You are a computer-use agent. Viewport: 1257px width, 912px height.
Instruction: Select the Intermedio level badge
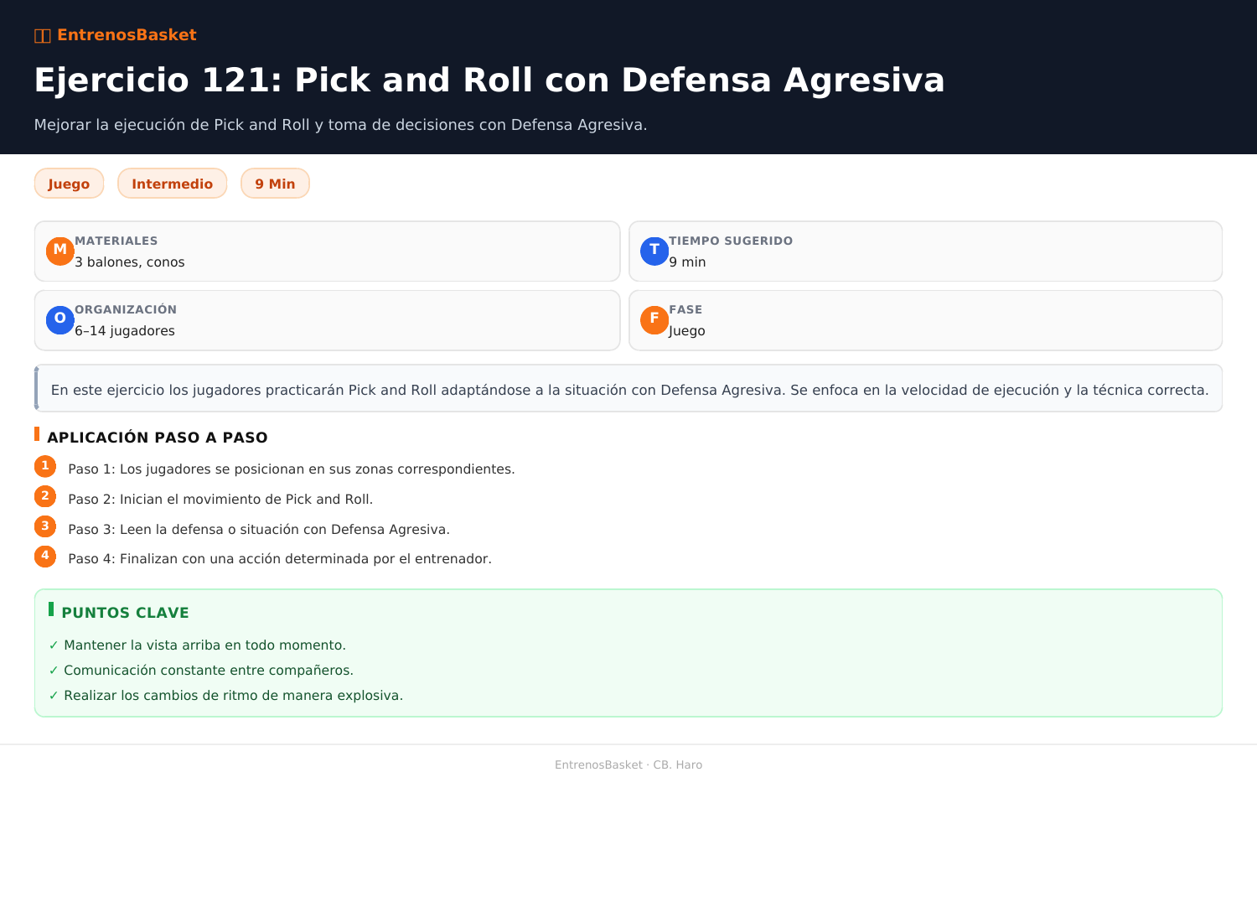pyautogui.click(x=172, y=184)
